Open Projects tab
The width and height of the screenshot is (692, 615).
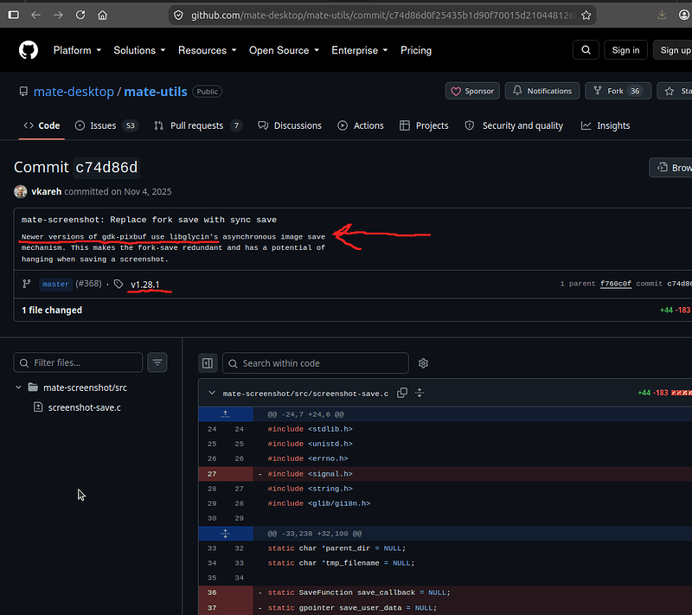[x=424, y=125]
